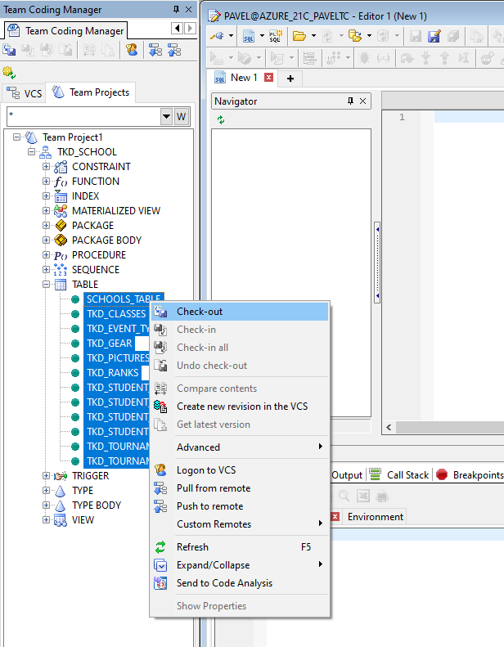This screenshot has height=647, width=504.
Task: Choose Check-out from context menu
Action: pyautogui.click(x=240, y=312)
